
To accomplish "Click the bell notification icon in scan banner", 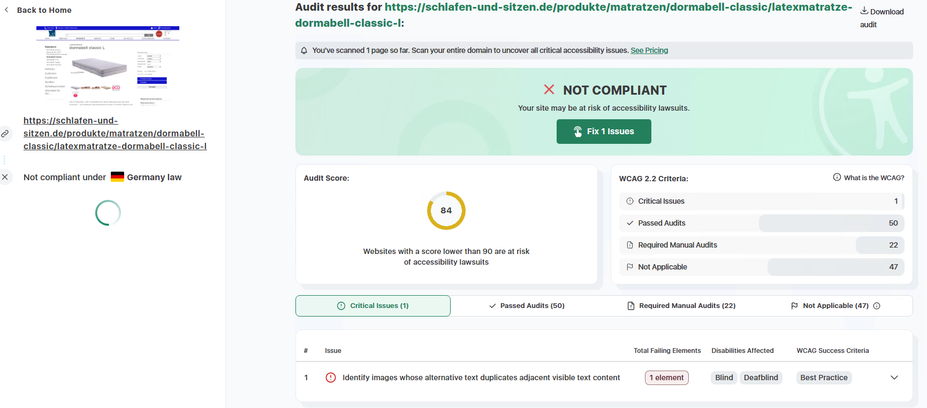I will click(x=304, y=50).
